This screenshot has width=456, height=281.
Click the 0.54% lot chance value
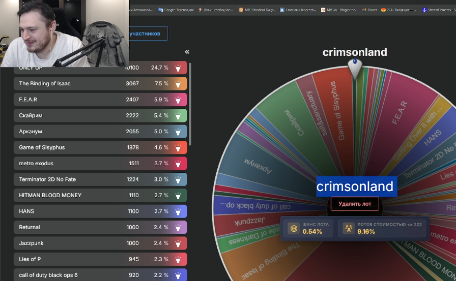click(x=312, y=232)
